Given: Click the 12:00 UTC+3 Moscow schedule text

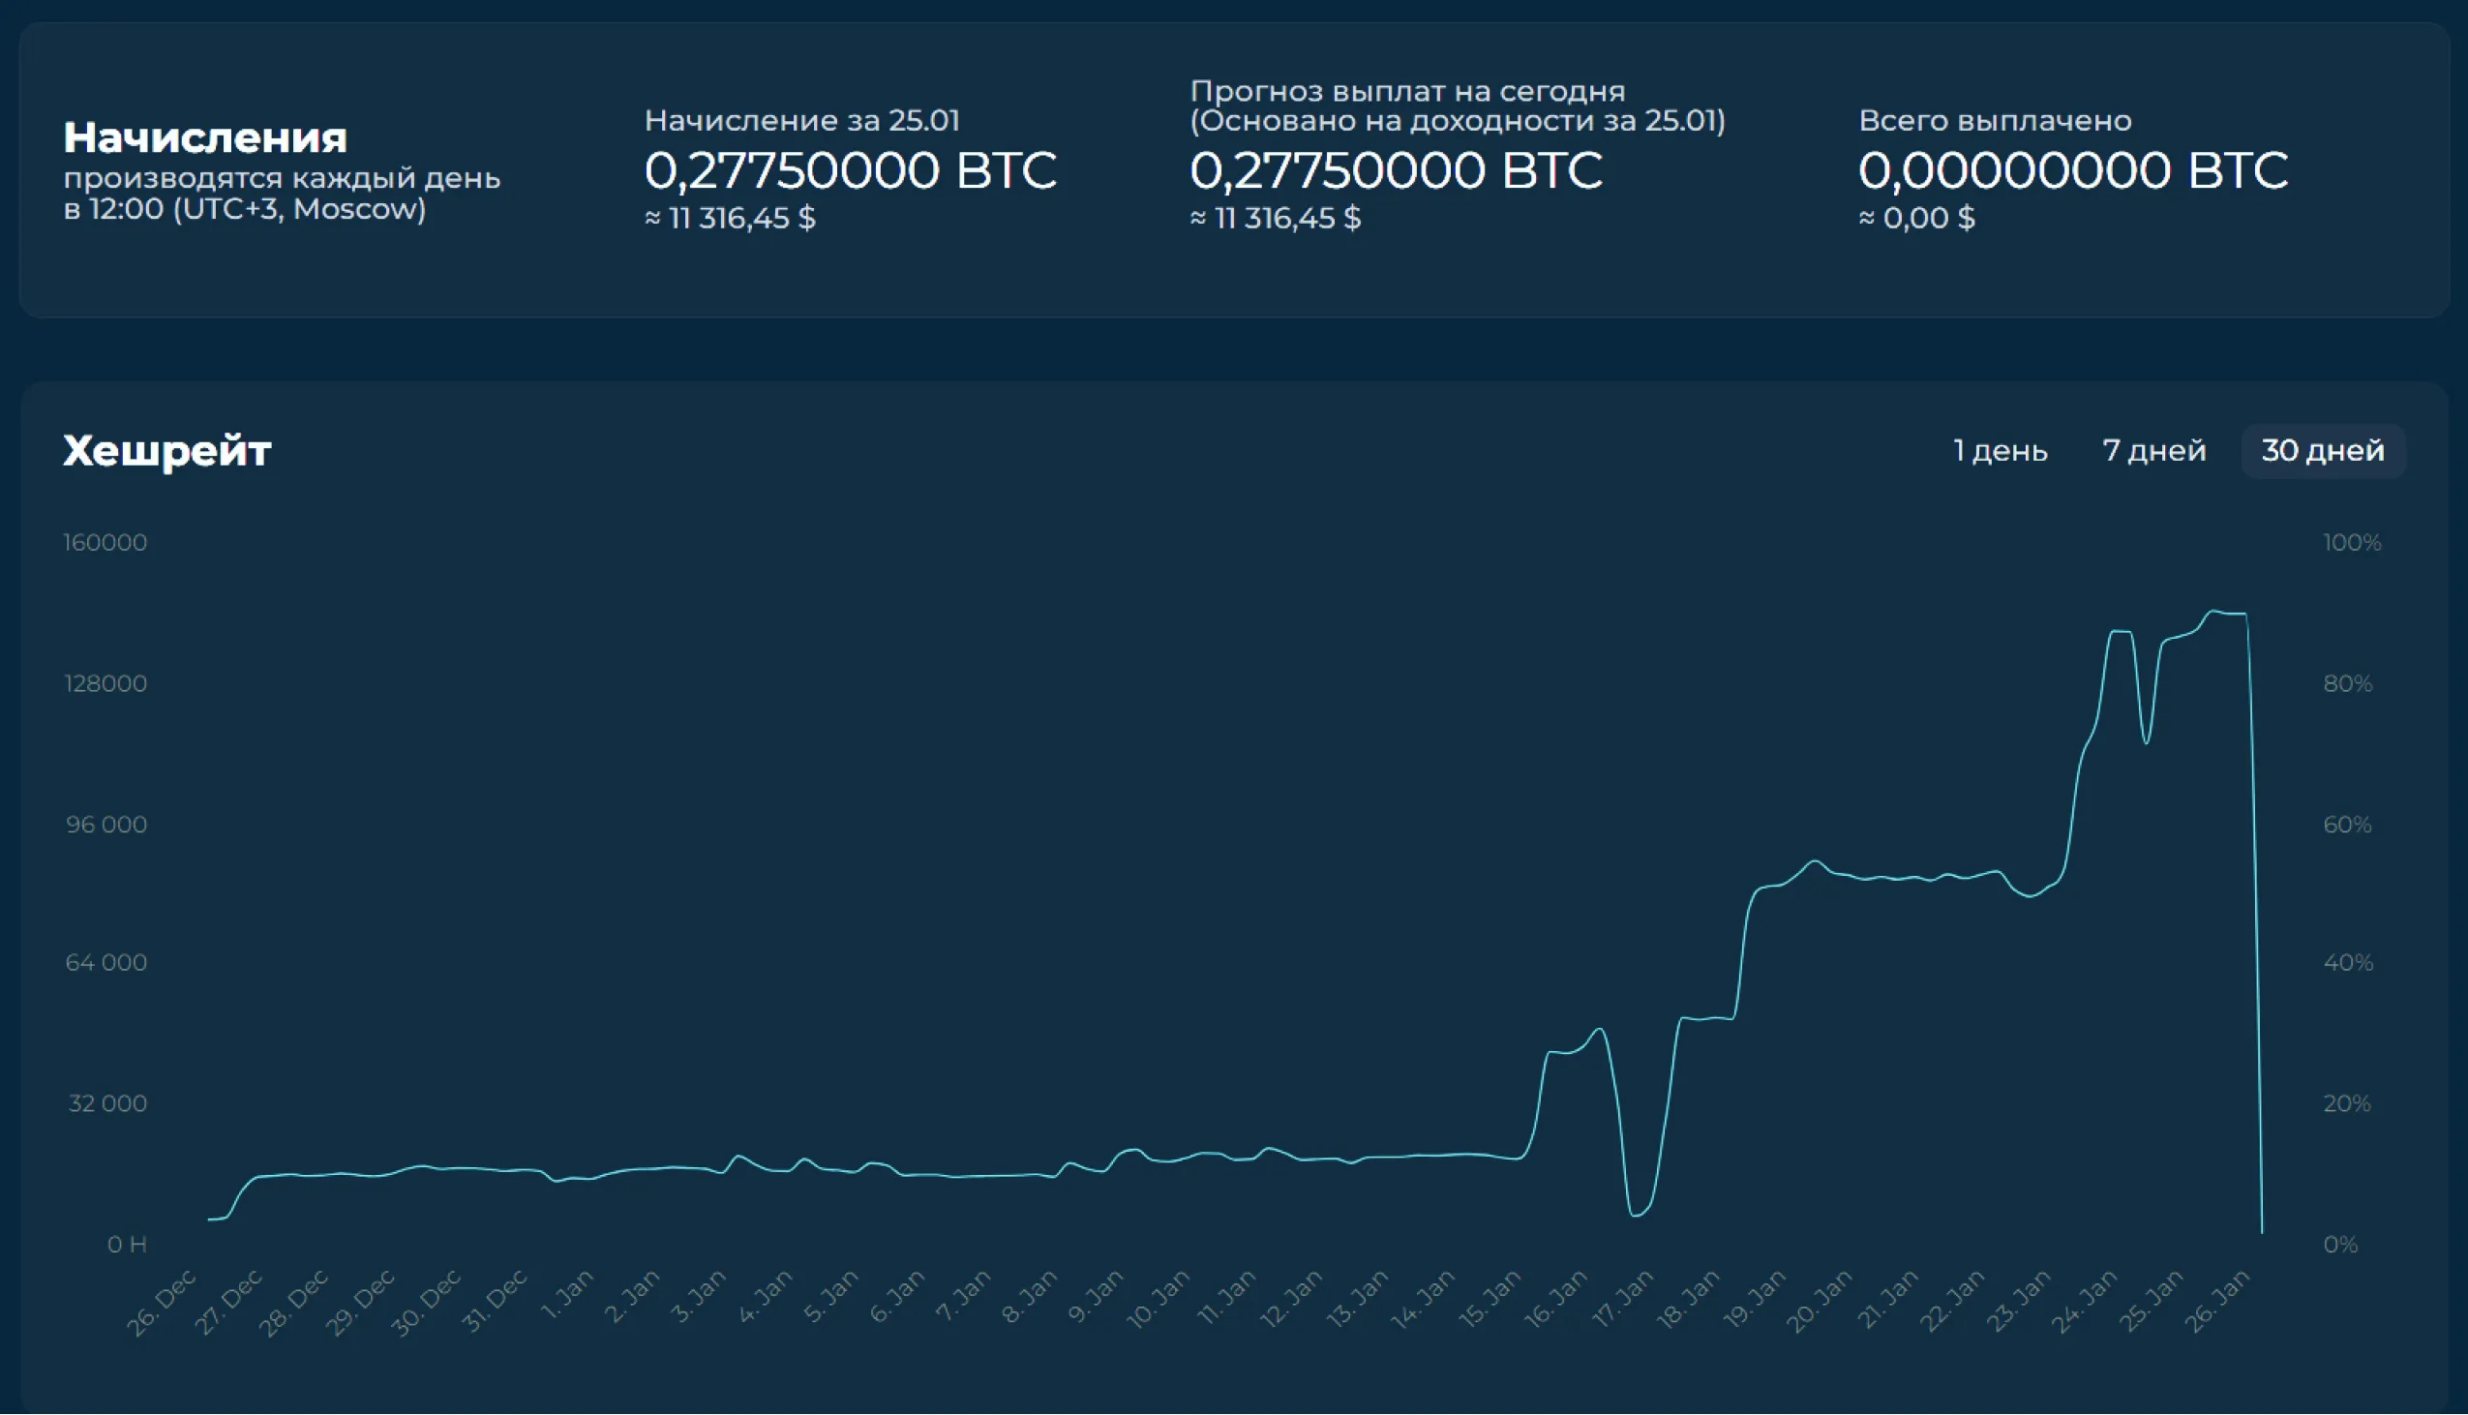Looking at the screenshot, I should (x=245, y=209).
